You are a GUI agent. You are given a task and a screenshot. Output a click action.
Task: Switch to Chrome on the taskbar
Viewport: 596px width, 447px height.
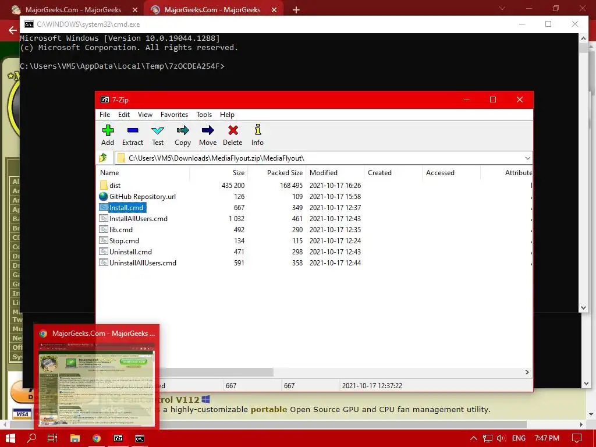point(97,438)
